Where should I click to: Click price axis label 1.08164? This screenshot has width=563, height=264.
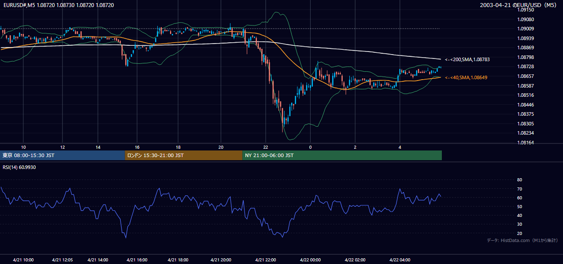click(x=526, y=143)
